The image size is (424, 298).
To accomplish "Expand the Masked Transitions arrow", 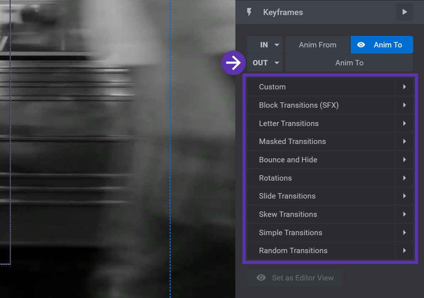I will pyautogui.click(x=404, y=141).
